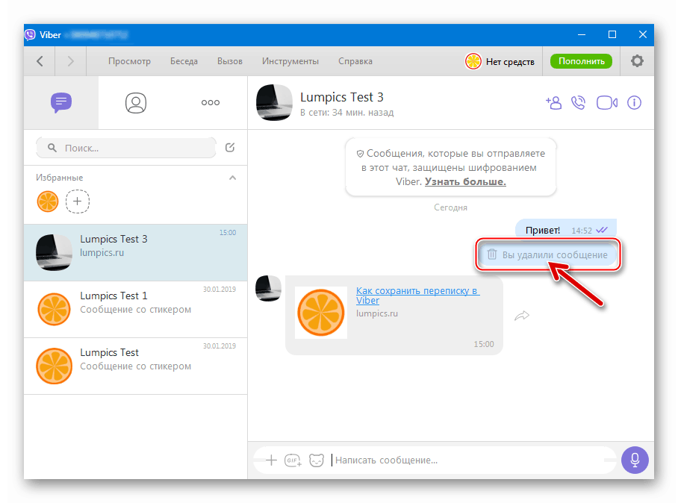Close the Viber window
This screenshot has height=503, width=678.
[x=643, y=34]
